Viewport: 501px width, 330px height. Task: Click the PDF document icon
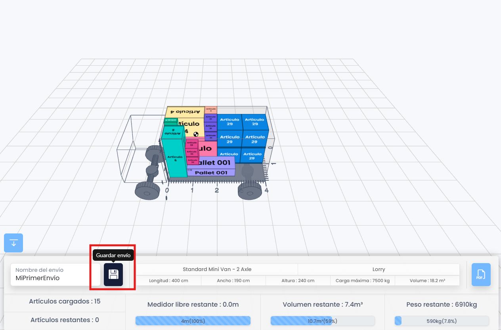tap(481, 274)
